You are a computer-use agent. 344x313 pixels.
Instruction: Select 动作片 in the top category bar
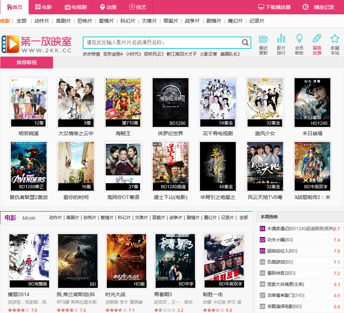42,21
